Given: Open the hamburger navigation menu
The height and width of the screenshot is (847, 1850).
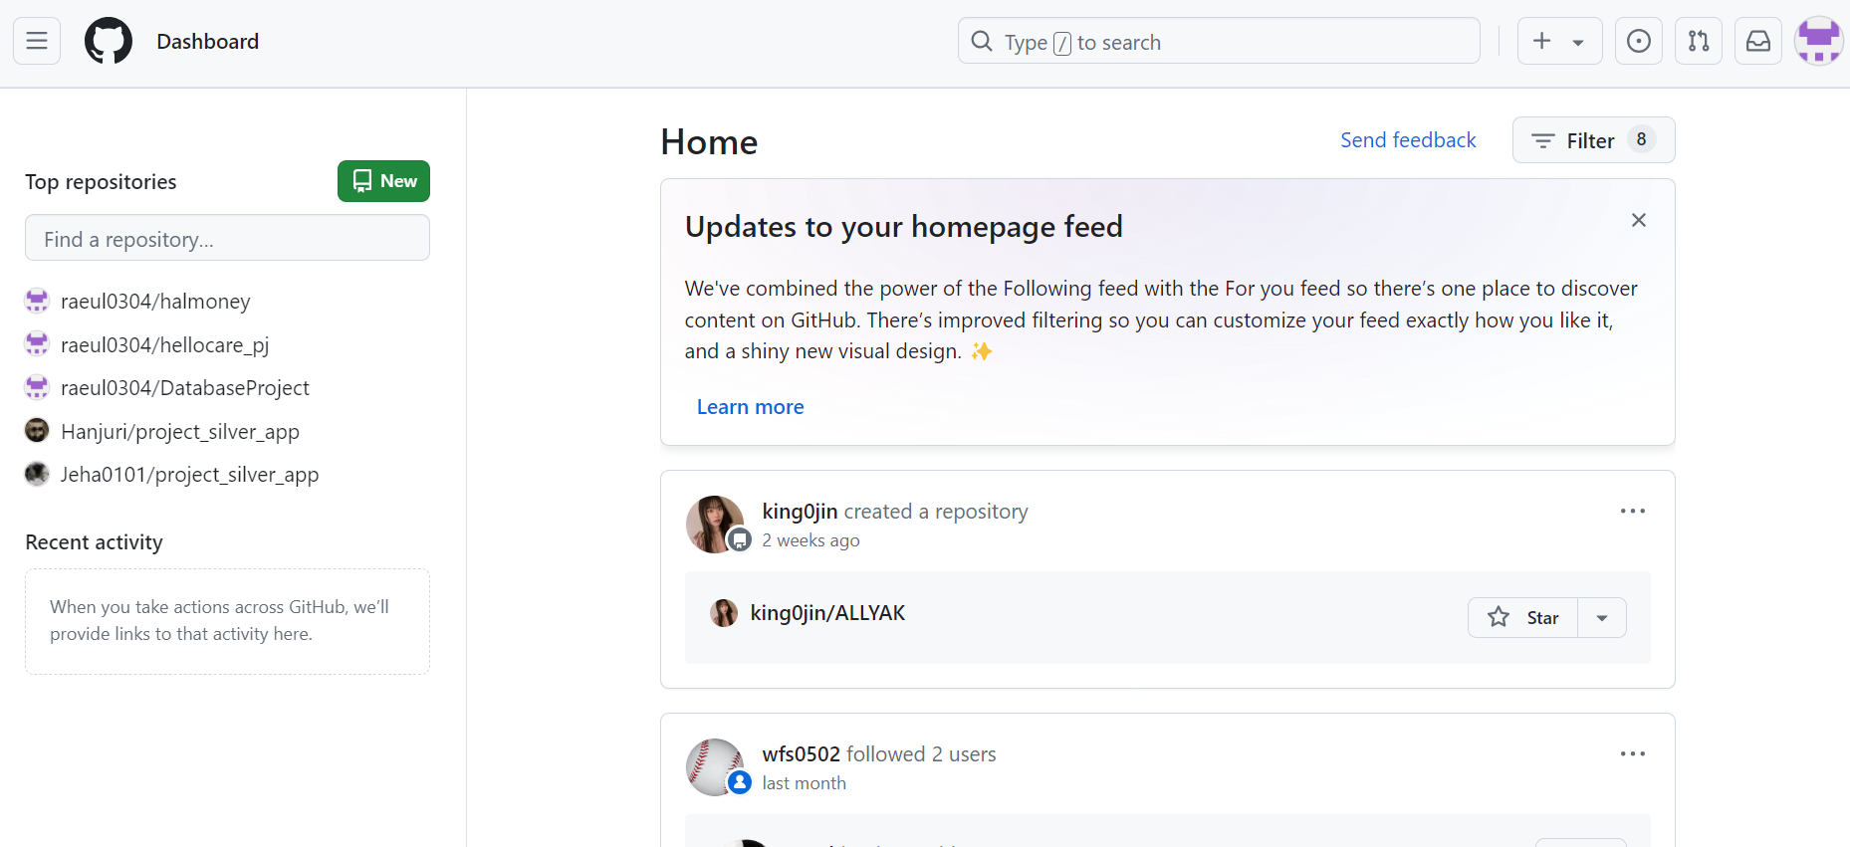Looking at the screenshot, I should (x=37, y=41).
